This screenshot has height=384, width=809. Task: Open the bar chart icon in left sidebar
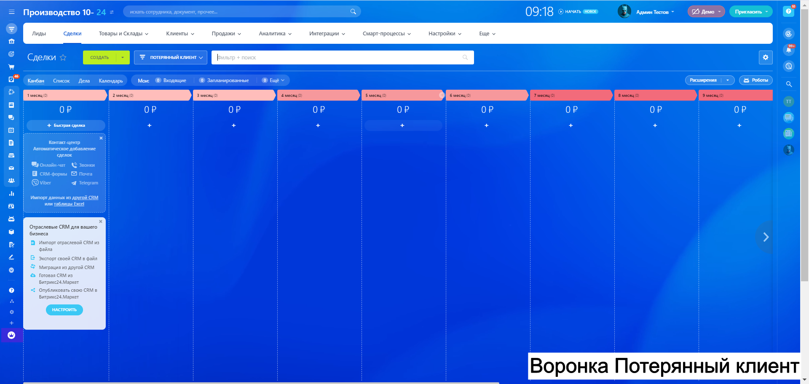[11, 194]
